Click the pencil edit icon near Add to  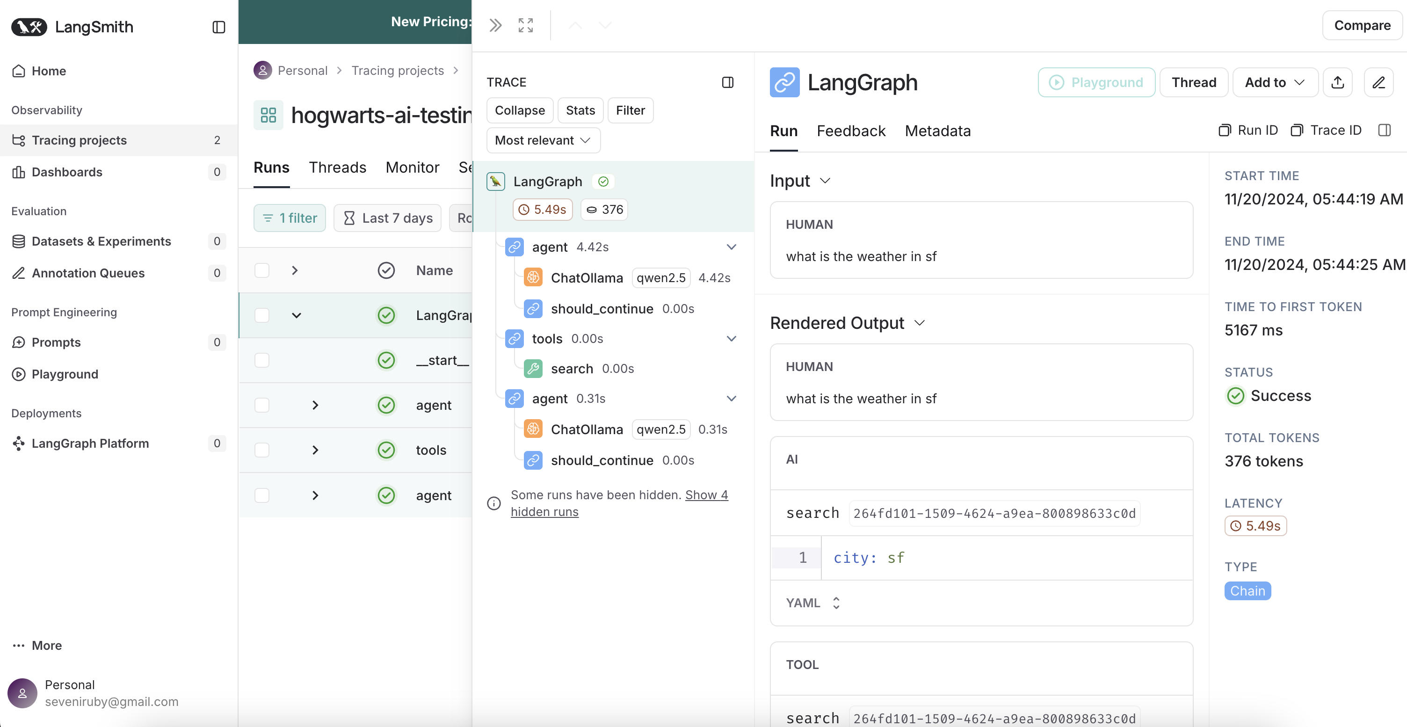1378,82
